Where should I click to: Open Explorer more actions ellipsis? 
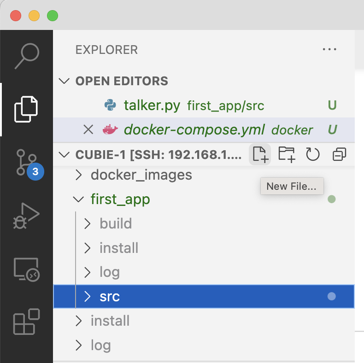[x=329, y=49]
